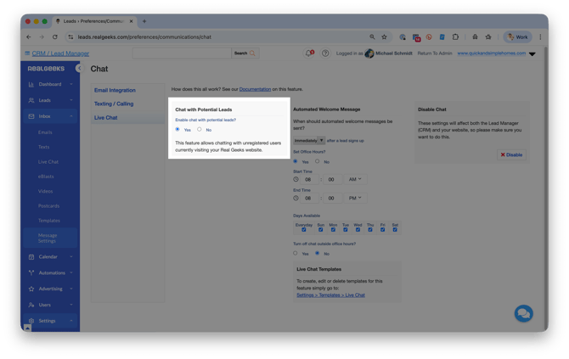Click the Dashboard icon in sidebar

point(31,84)
